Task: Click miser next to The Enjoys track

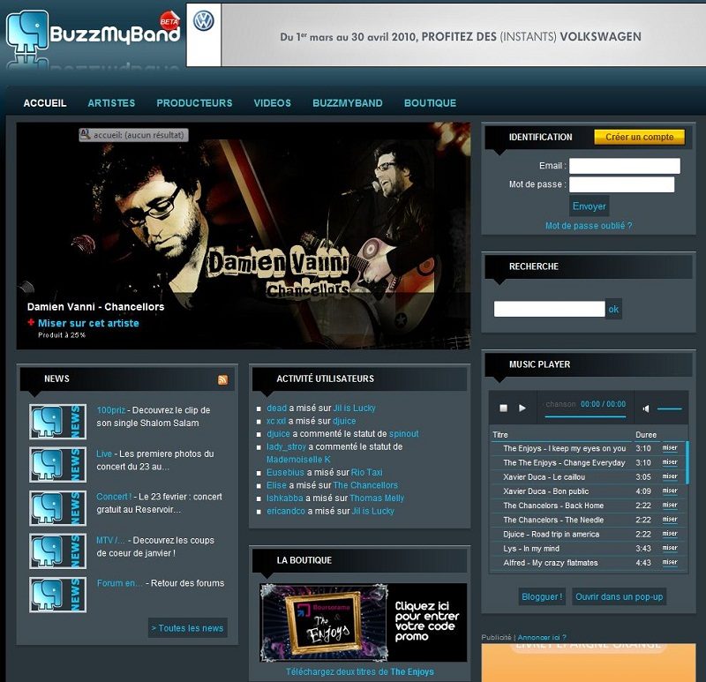Action: coord(670,448)
